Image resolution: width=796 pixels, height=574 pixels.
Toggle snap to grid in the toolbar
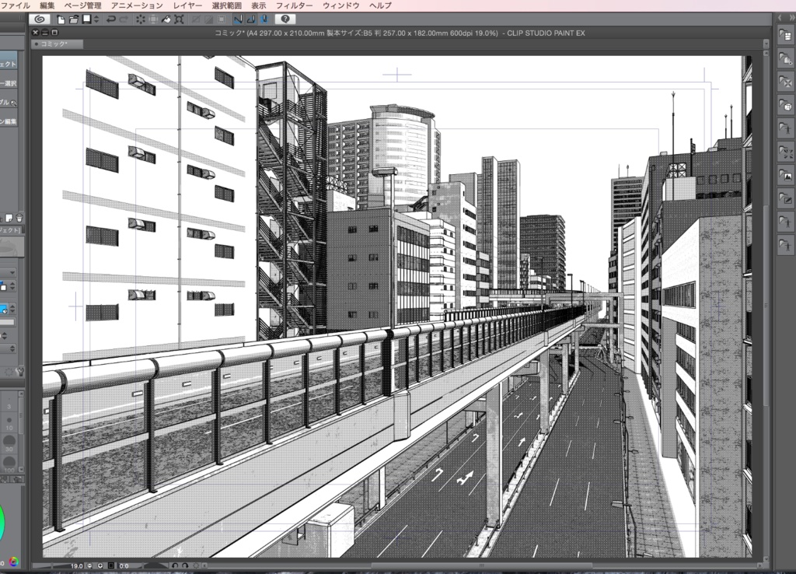tap(265, 19)
